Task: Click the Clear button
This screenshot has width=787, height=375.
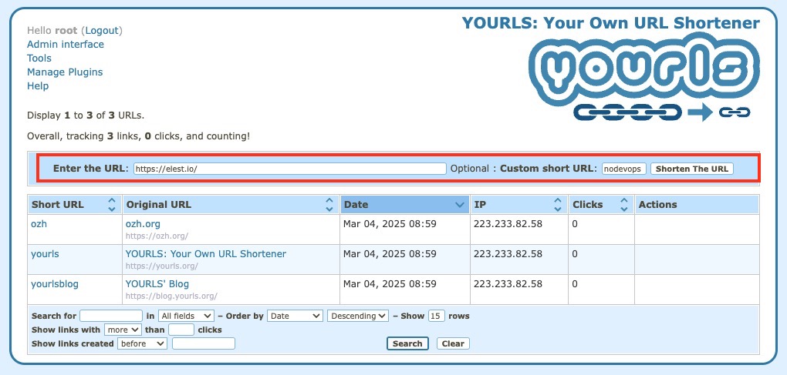Action: [x=453, y=343]
